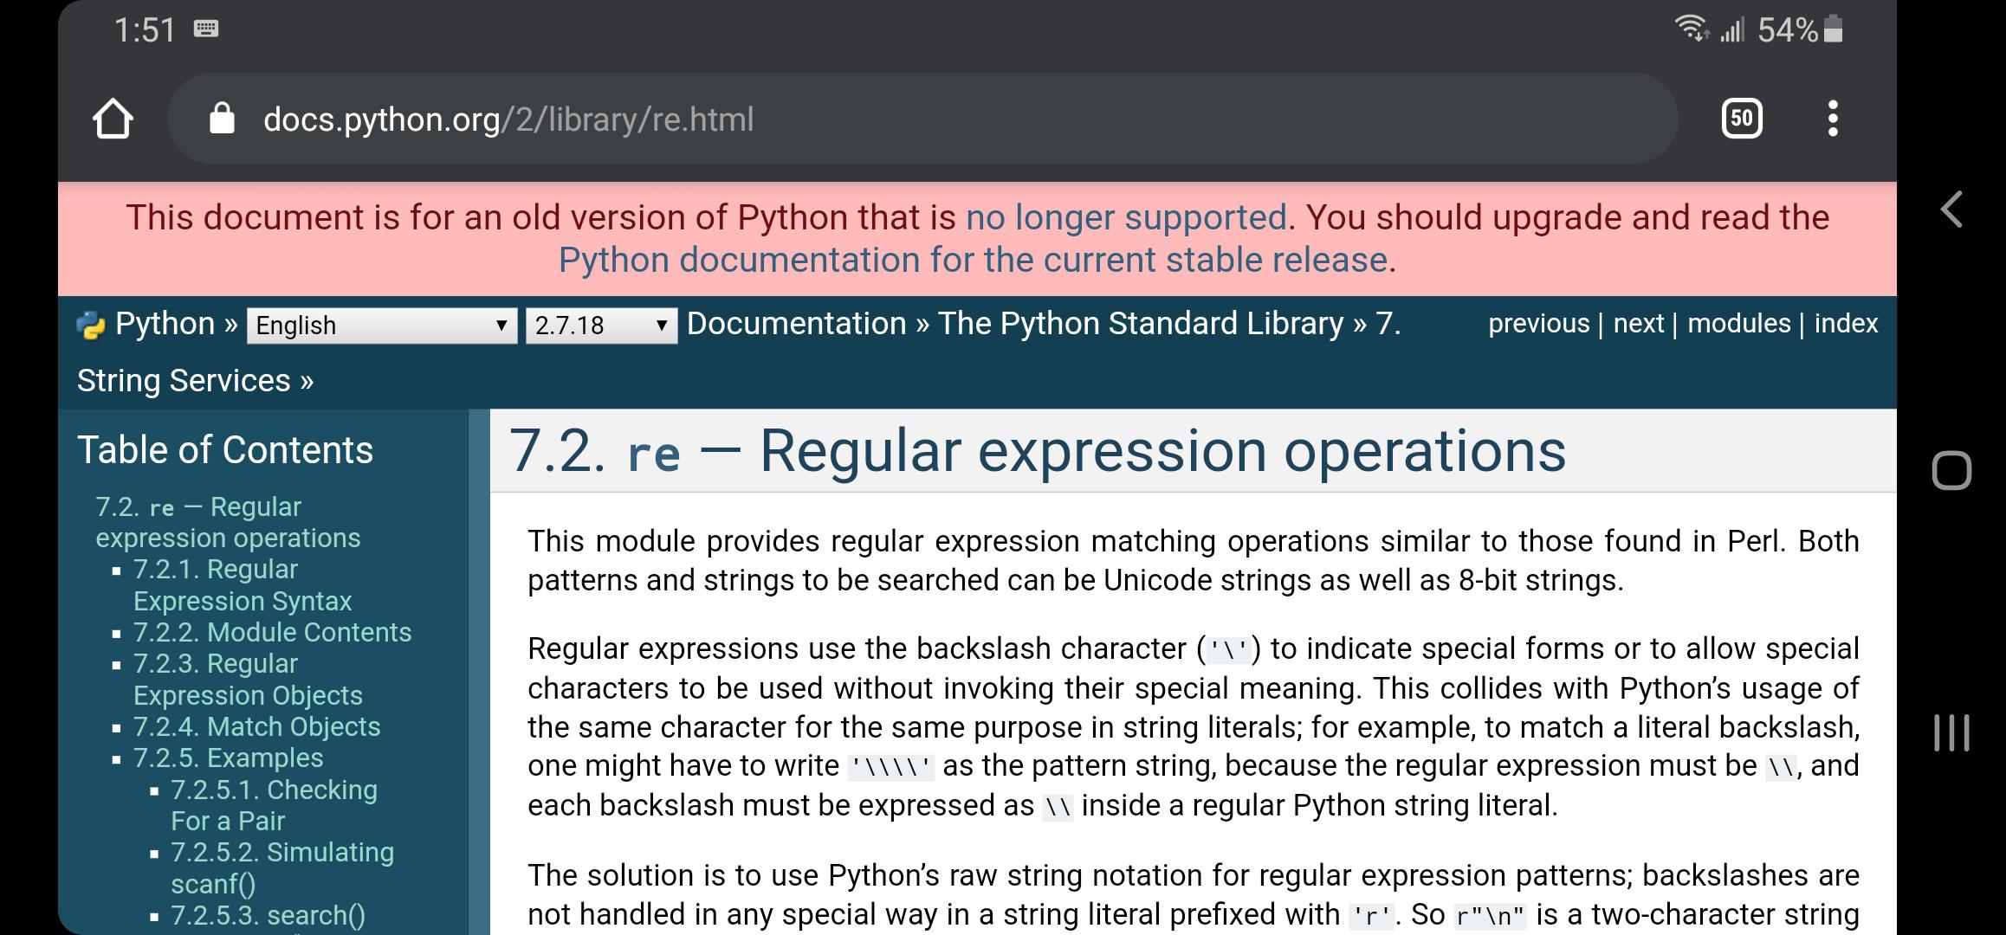Image resolution: width=2006 pixels, height=935 pixels.
Task: Open the general index link
Action: pyautogui.click(x=1846, y=324)
